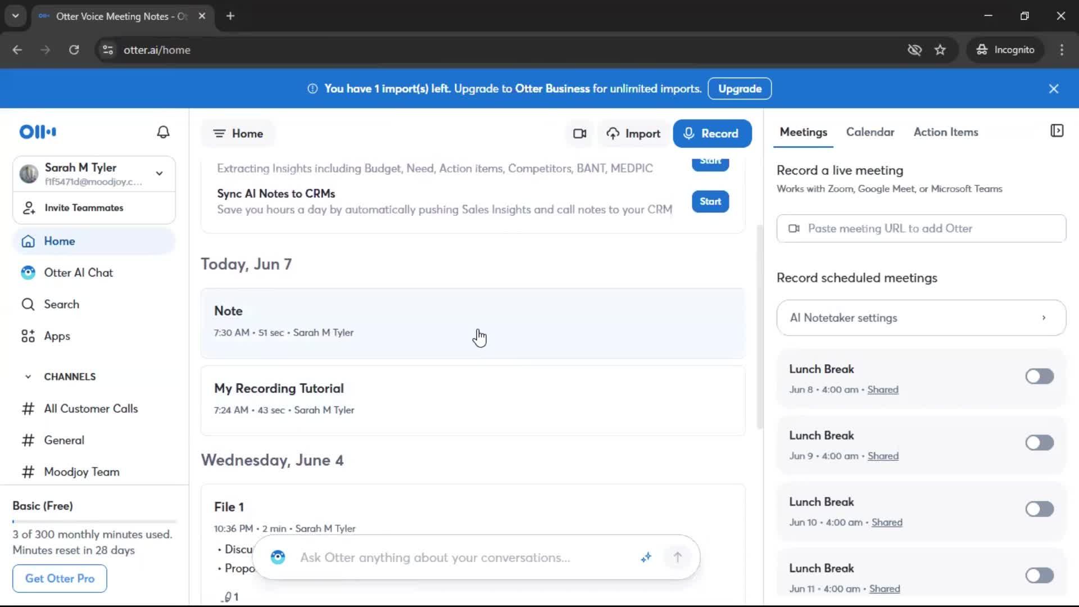1079x607 pixels.
Task: Open the Home filter menu
Action: coord(238,134)
